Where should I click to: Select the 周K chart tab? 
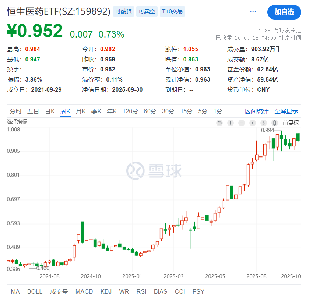(65, 112)
